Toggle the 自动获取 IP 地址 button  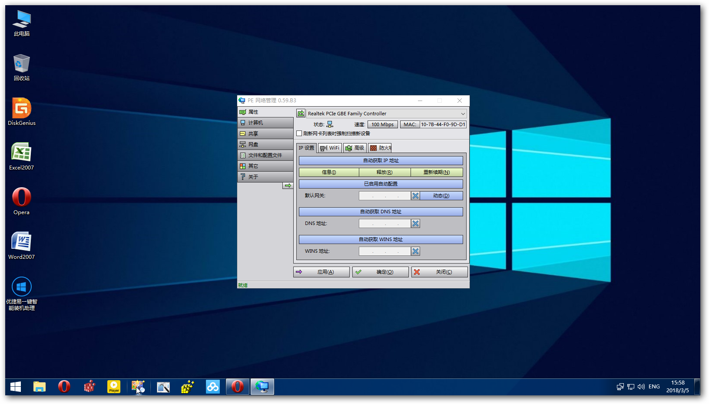(381, 160)
